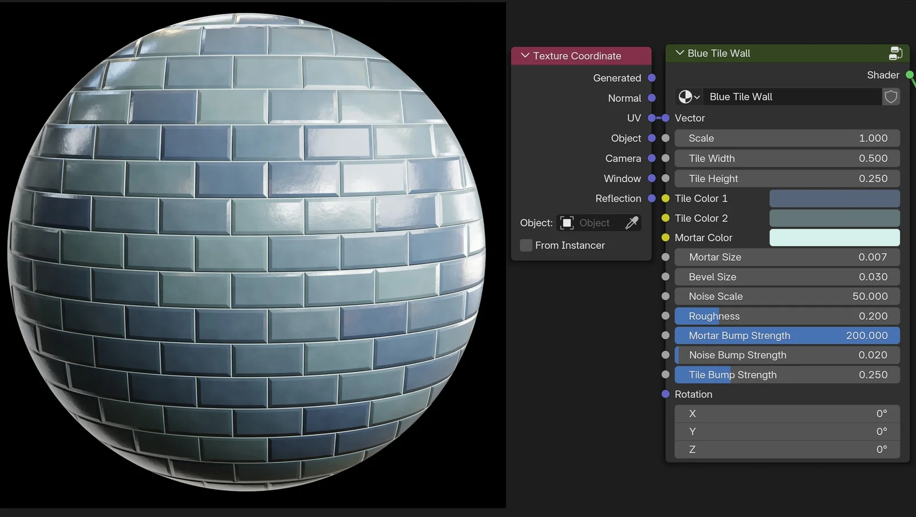Adjust the Tile Width slider
This screenshot has height=517, width=916.
(x=787, y=158)
